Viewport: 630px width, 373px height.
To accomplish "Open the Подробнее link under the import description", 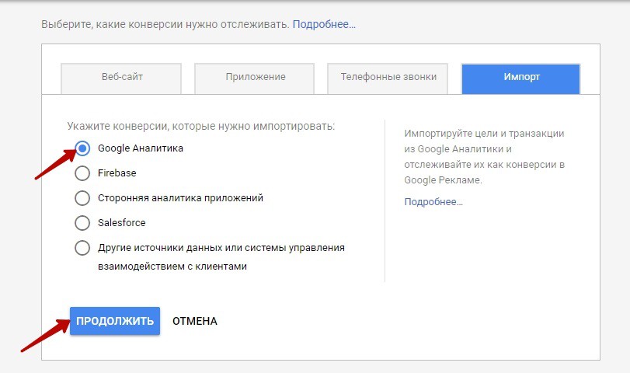I will pos(433,202).
